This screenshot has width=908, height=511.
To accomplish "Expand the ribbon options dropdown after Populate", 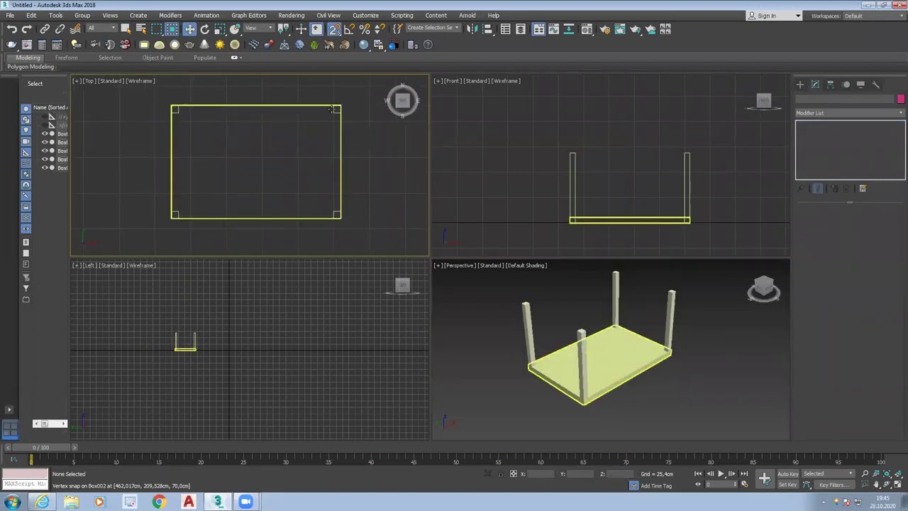I will pos(236,57).
